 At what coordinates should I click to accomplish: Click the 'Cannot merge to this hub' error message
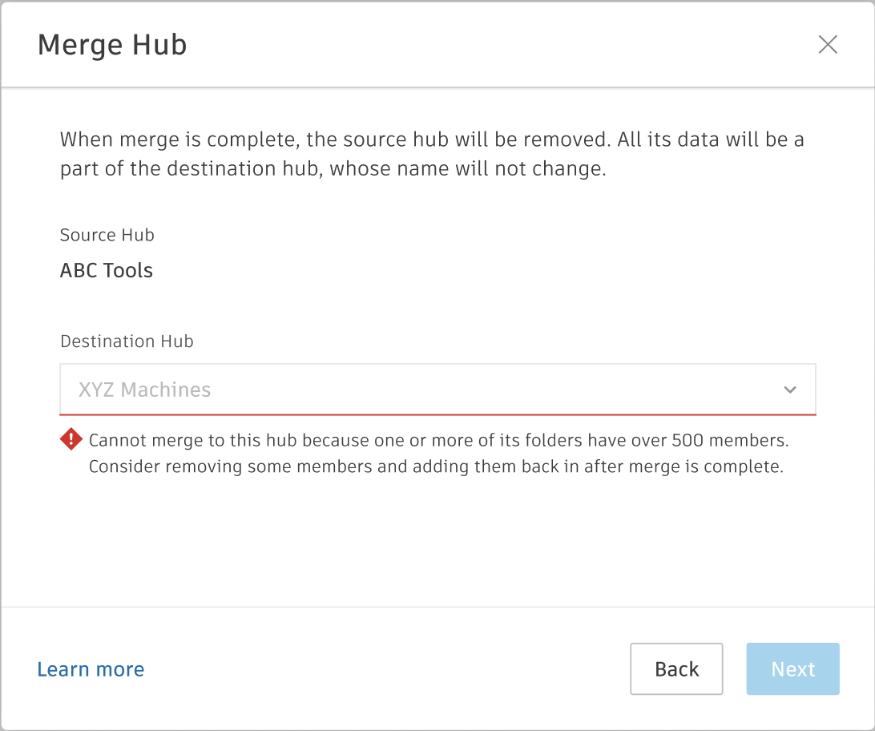[438, 440]
